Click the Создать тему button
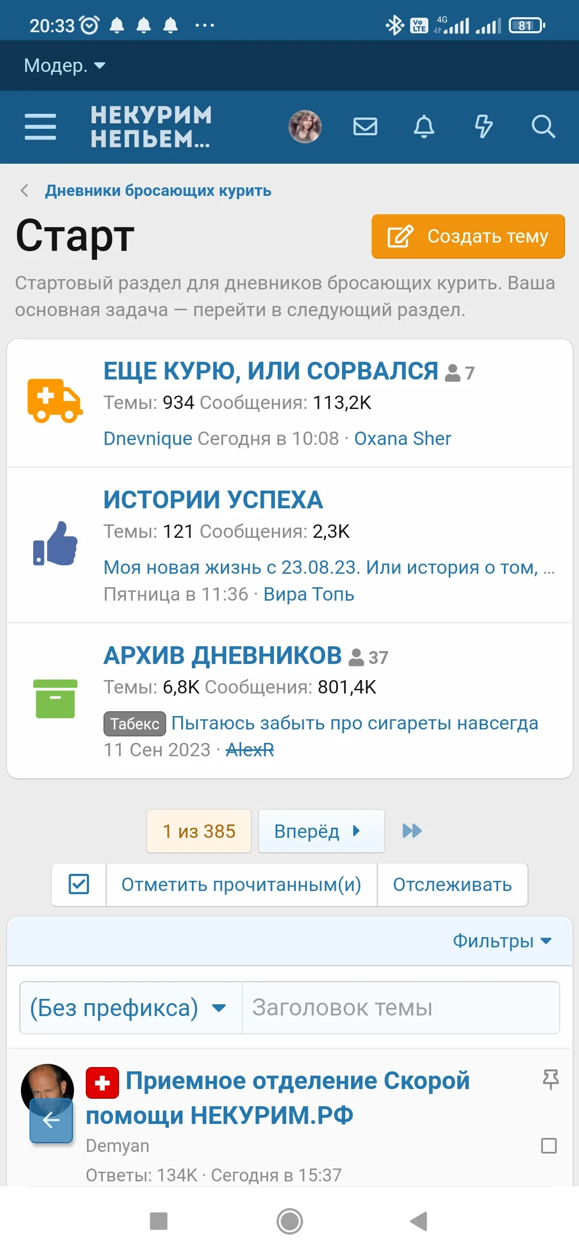The image size is (579, 1256). click(x=468, y=236)
